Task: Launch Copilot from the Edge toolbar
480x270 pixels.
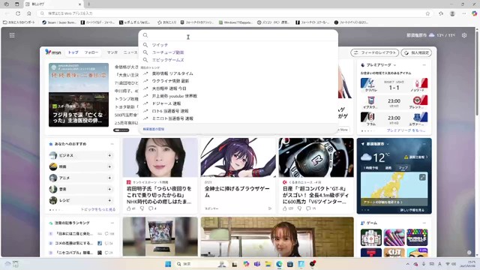Action: tap(474, 13)
